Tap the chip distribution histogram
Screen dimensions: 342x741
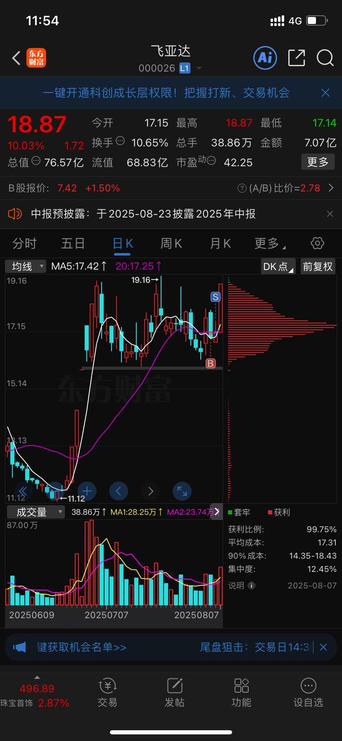(x=282, y=389)
